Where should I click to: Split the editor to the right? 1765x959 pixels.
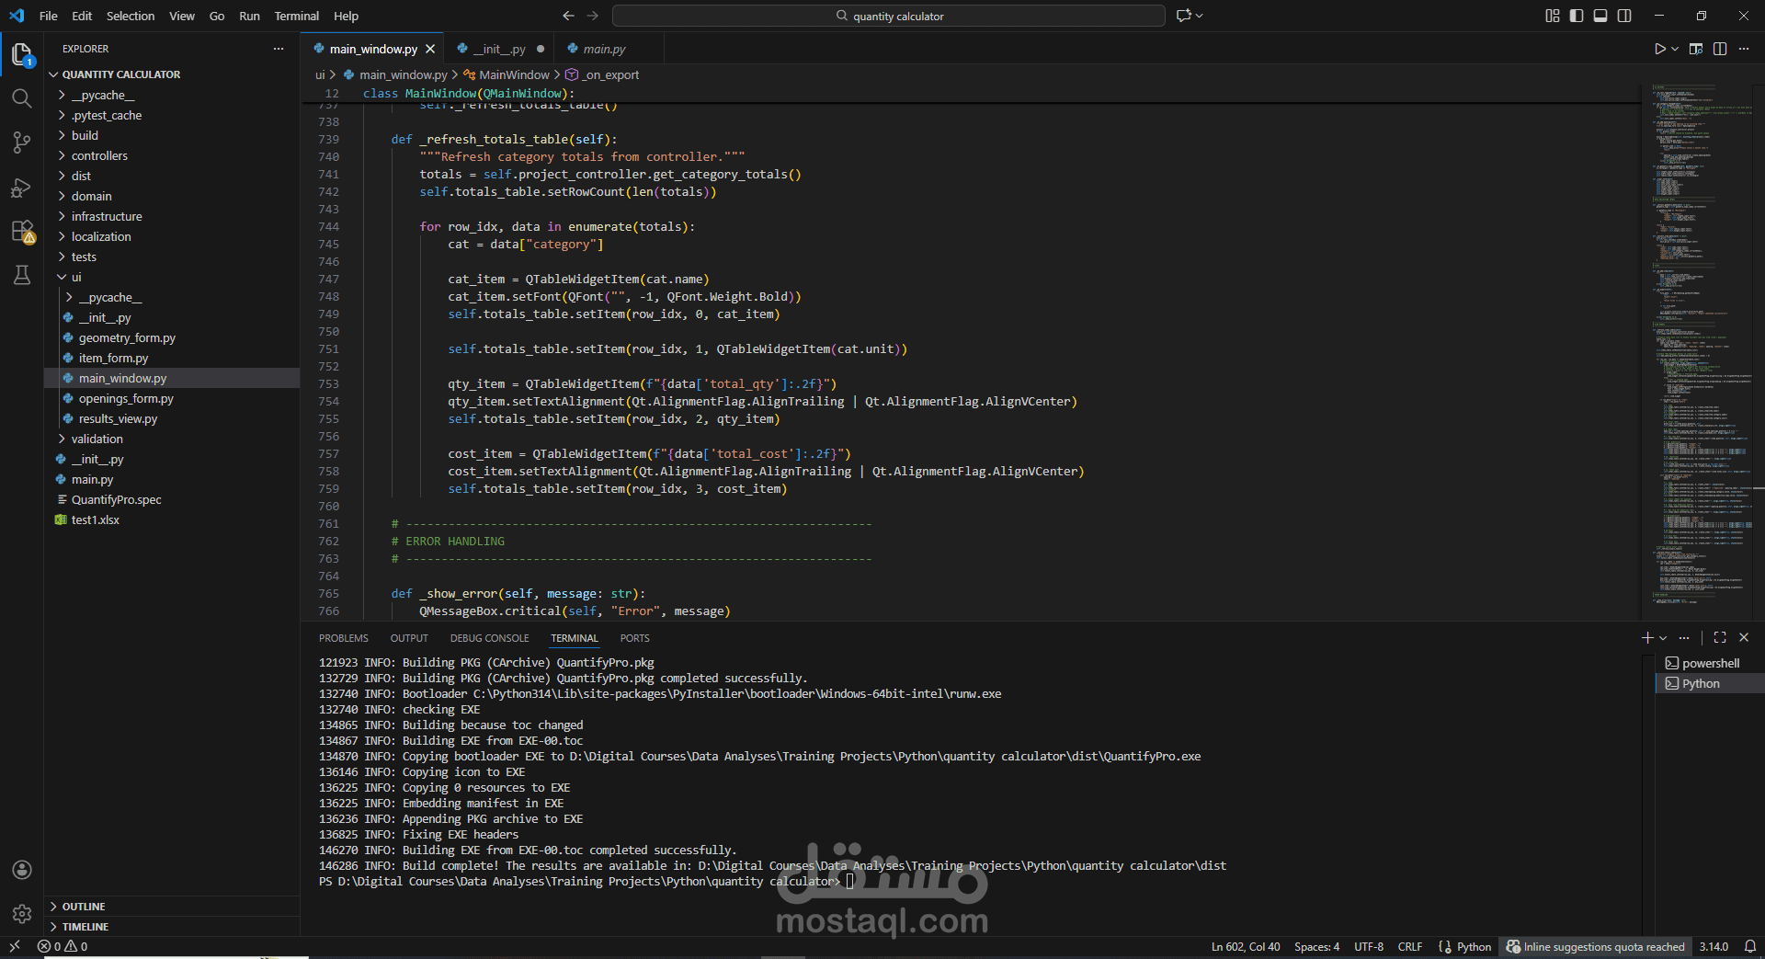pos(1720,49)
